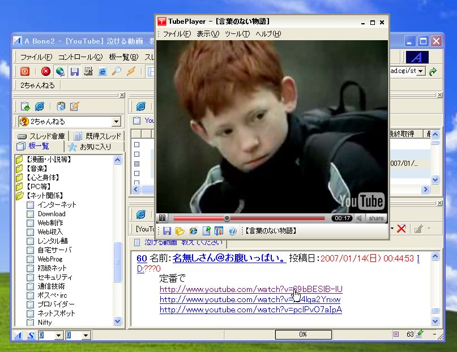Click the globe icon in A Bone2 toolbar

[61, 71]
